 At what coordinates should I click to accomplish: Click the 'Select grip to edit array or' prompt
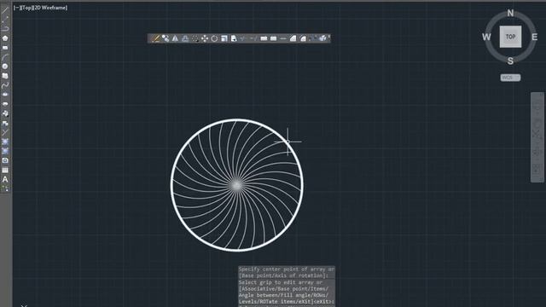pyautogui.click(x=281, y=282)
